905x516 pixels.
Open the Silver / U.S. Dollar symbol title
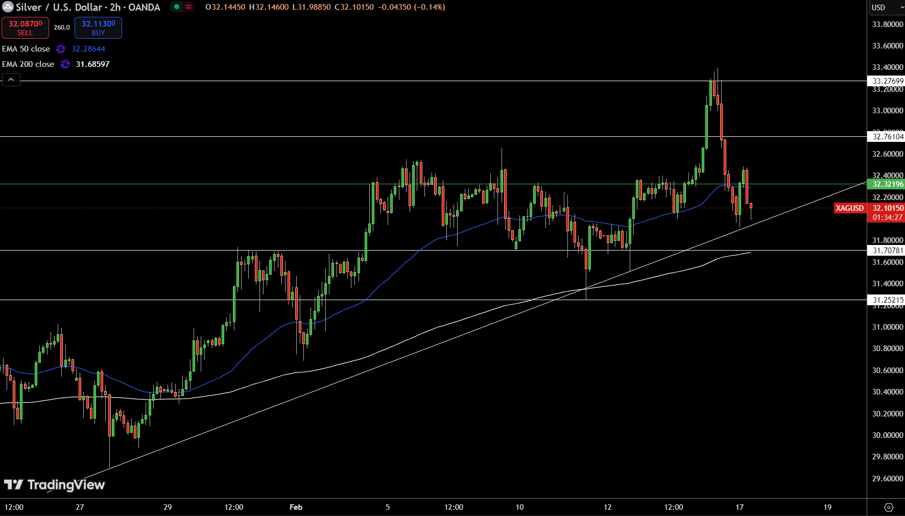tap(88, 7)
